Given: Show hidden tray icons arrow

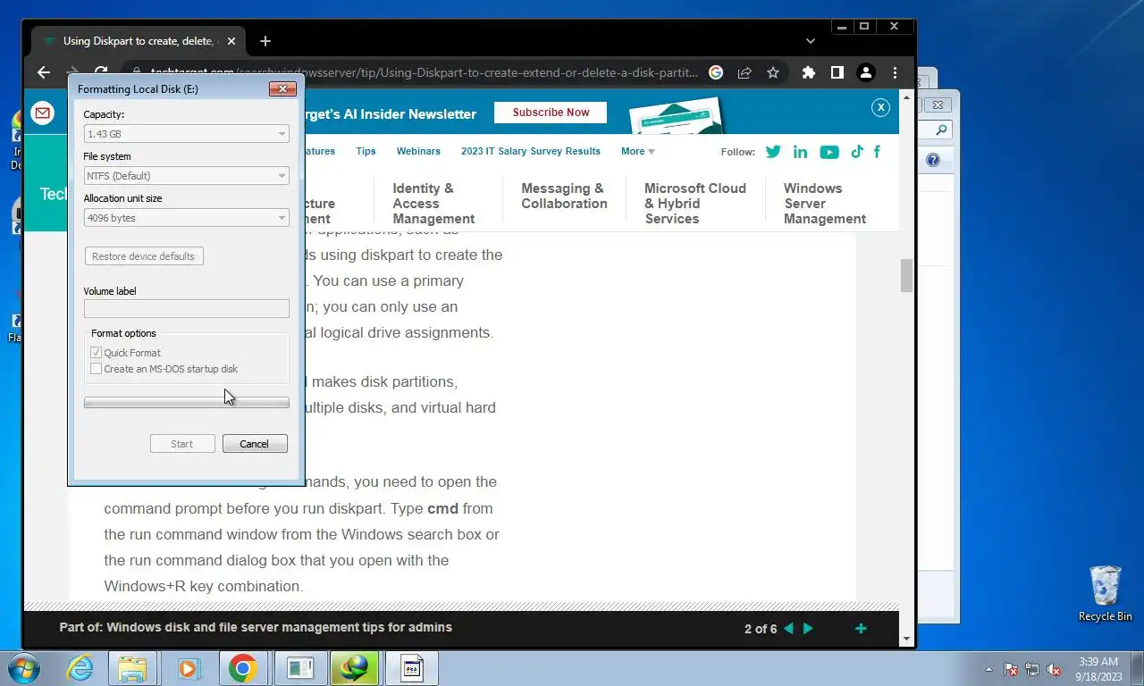Looking at the screenshot, I should [x=988, y=669].
